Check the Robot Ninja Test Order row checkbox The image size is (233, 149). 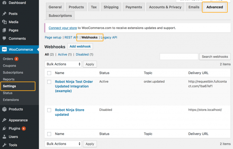pos(49,82)
